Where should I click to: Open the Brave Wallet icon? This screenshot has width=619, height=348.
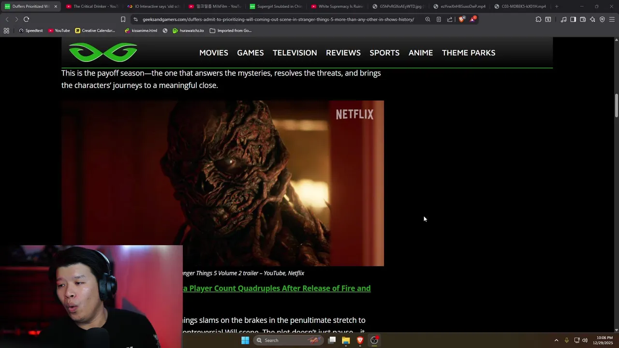click(583, 19)
